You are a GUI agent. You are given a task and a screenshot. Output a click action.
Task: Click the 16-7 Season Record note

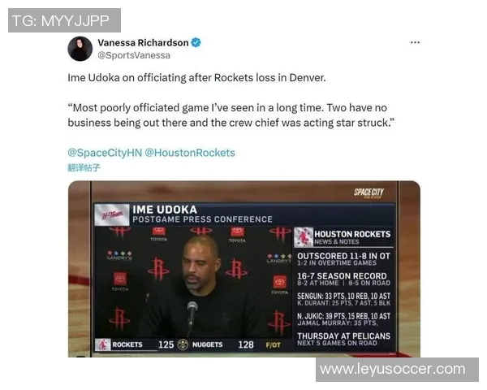click(x=344, y=279)
